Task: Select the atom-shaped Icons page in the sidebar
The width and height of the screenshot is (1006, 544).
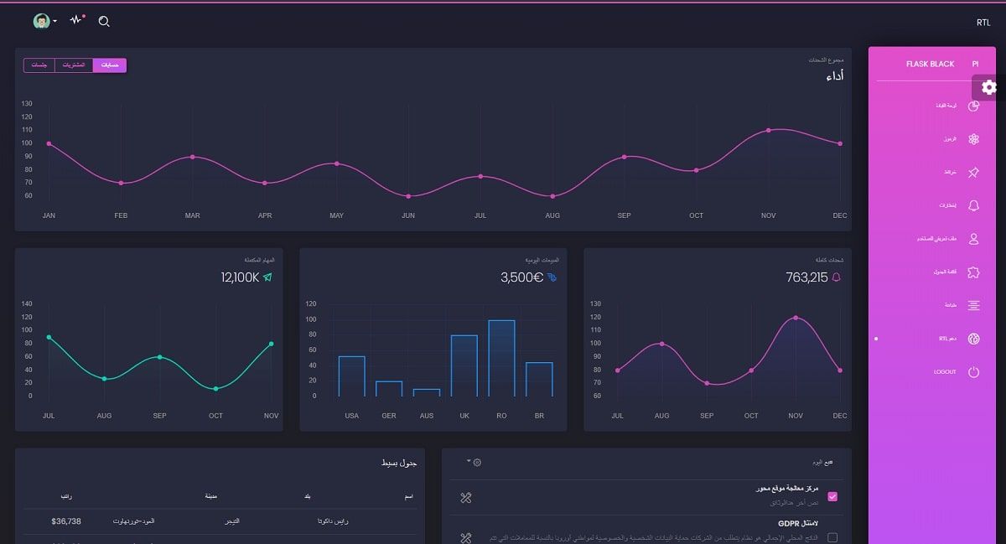Action: 973,139
